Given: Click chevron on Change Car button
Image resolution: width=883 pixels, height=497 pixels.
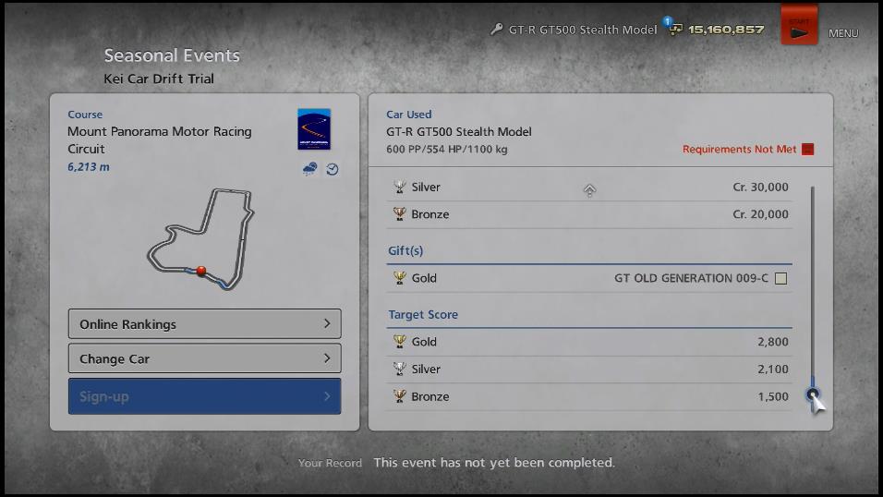Looking at the screenshot, I should click(x=327, y=358).
